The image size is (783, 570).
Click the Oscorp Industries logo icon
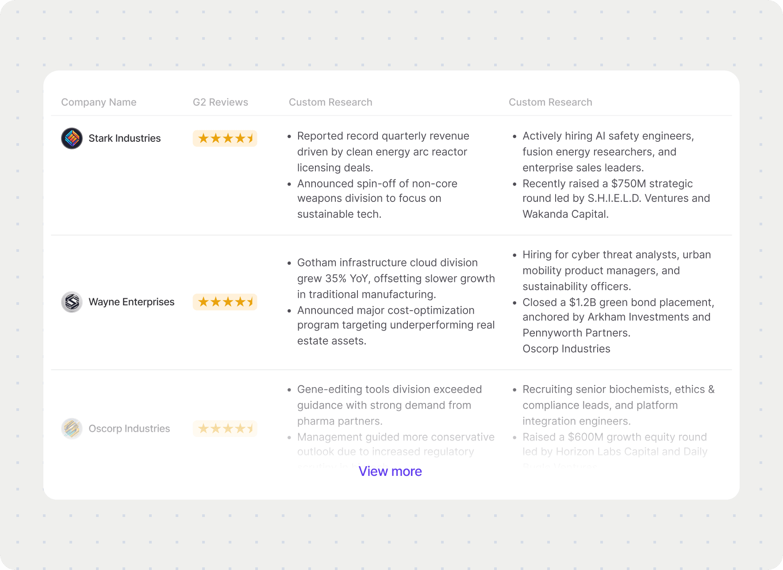click(72, 429)
